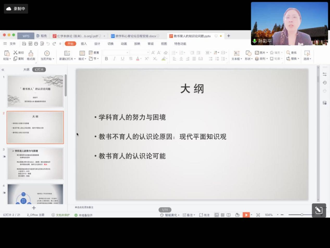
Task: Click the Shapes (形状) icon
Action: coord(248,53)
